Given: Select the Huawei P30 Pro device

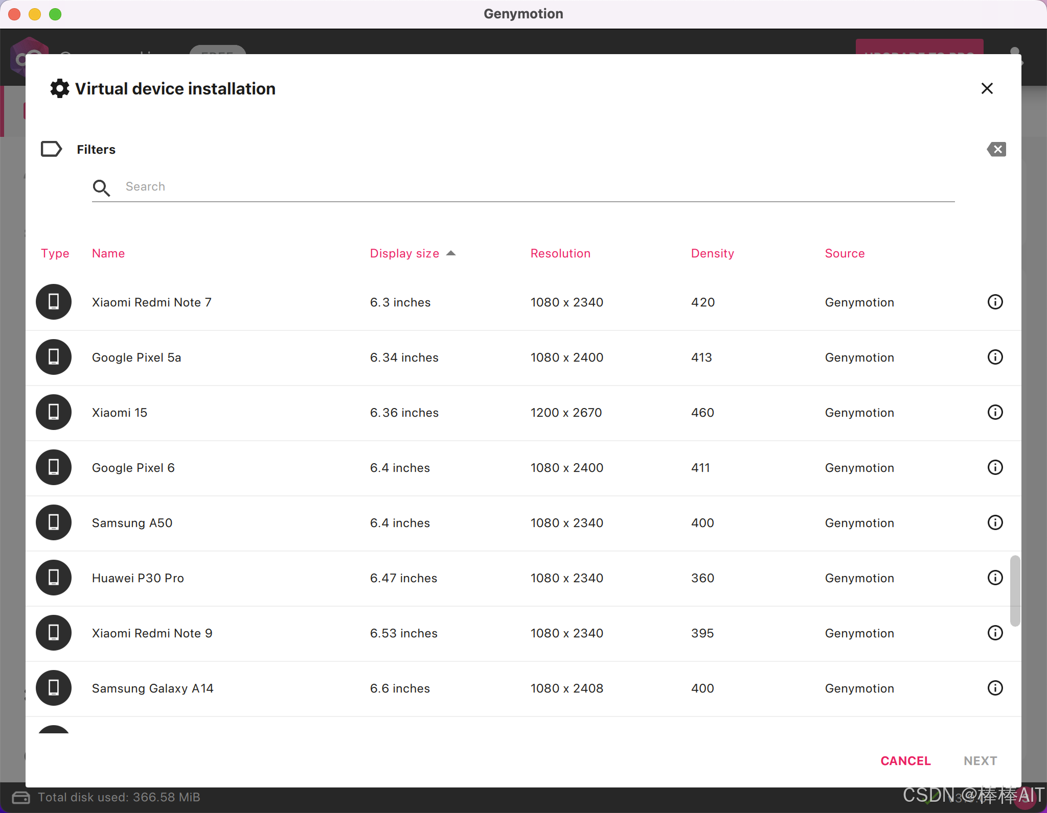Looking at the screenshot, I should (523, 578).
